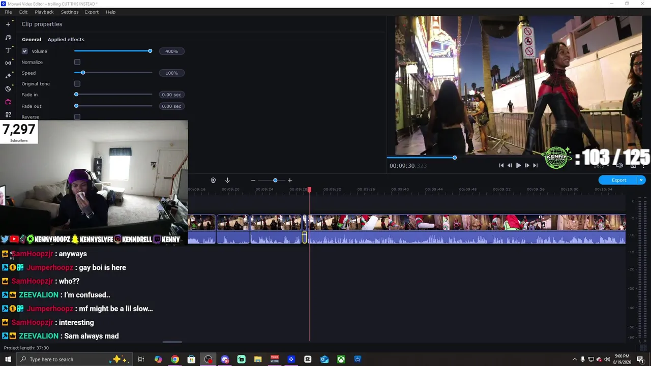Click the timeline zoom slider handle
The height and width of the screenshot is (366, 651).
pos(275,180)
